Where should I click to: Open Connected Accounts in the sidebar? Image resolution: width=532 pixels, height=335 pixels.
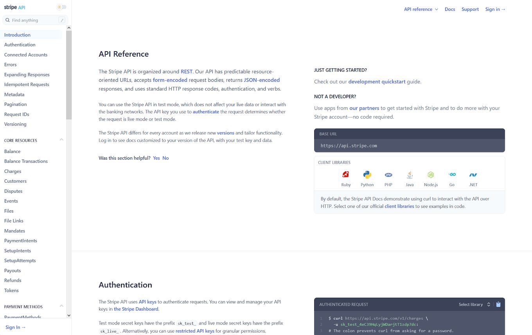26,55
